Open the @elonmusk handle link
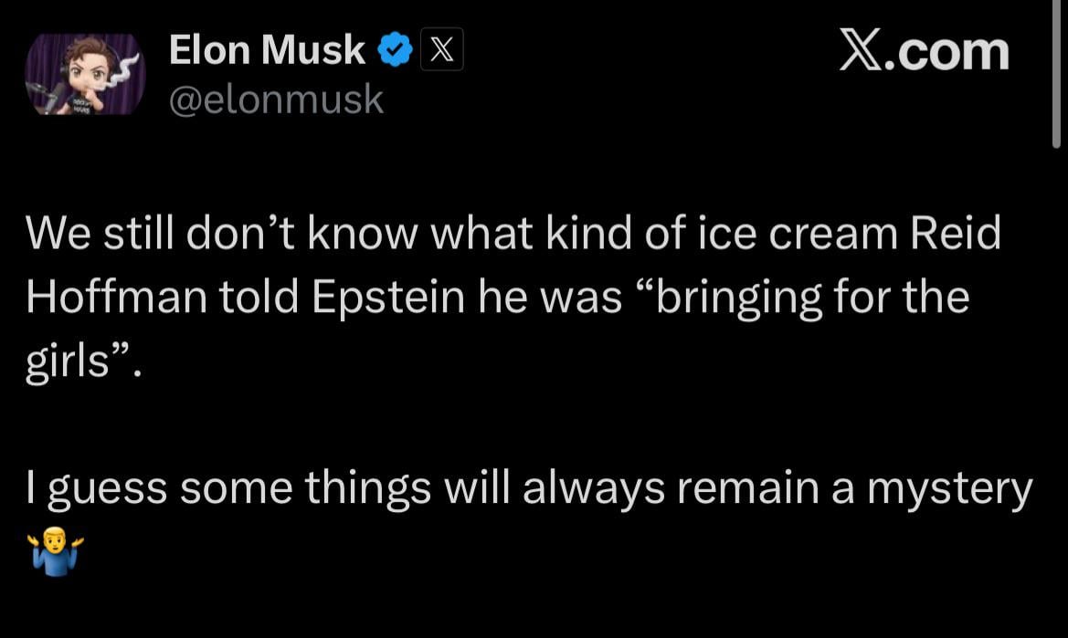1068x638 pixels. [276, 99]
